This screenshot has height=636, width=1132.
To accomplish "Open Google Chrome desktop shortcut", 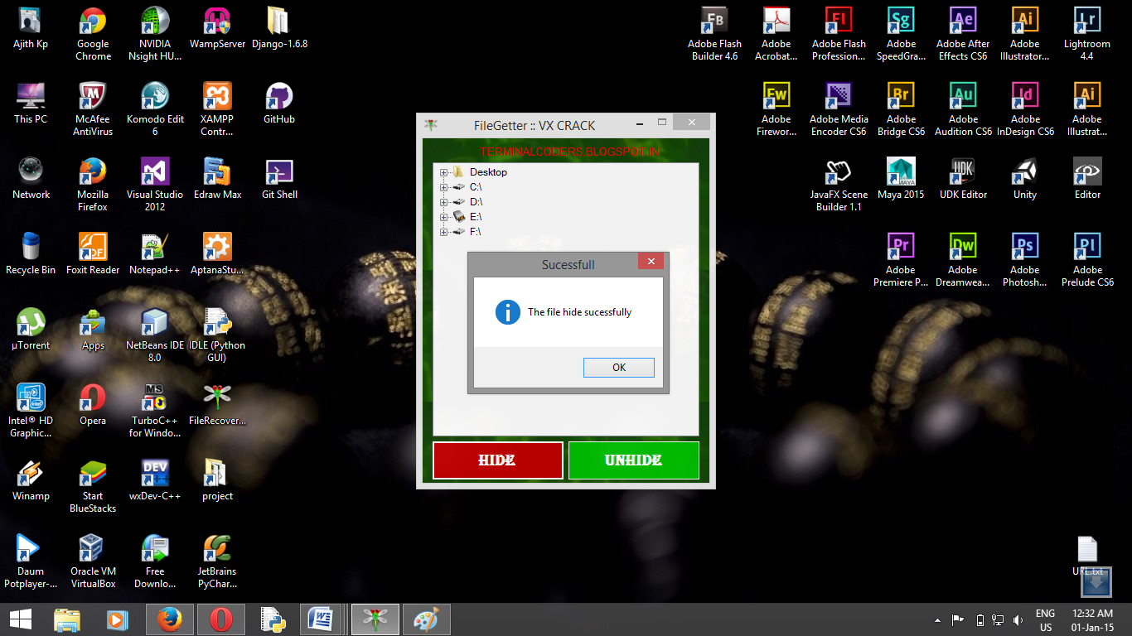I will [93, 34].
